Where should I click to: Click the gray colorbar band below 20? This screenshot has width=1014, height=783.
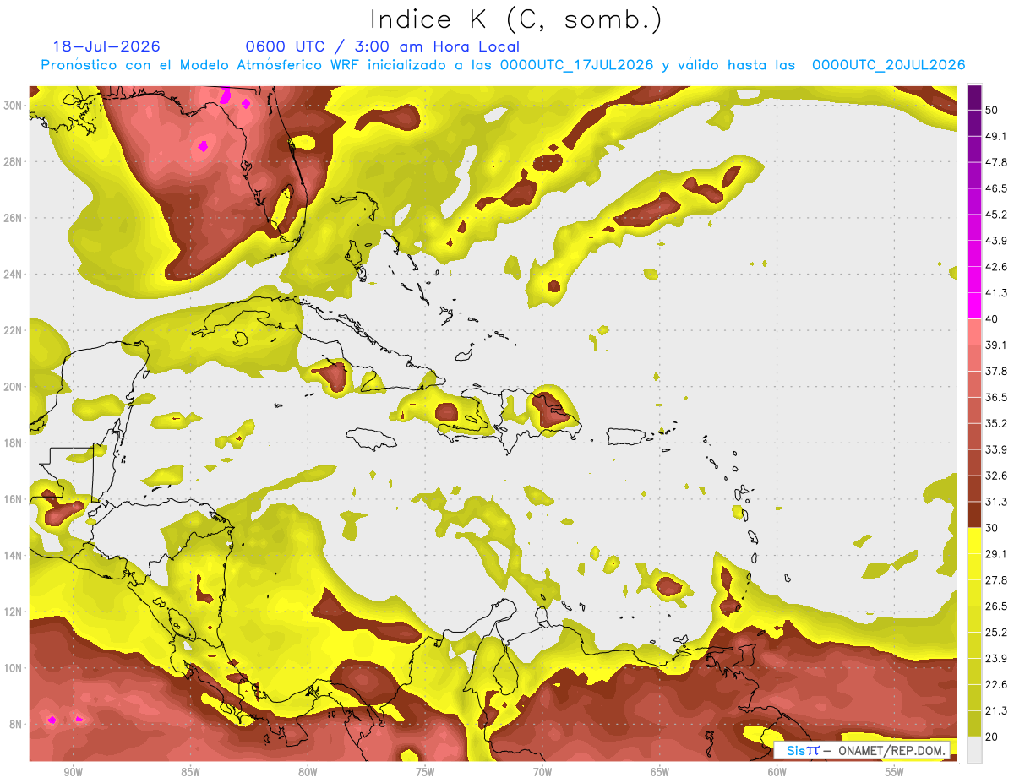[x=975, y=750]
